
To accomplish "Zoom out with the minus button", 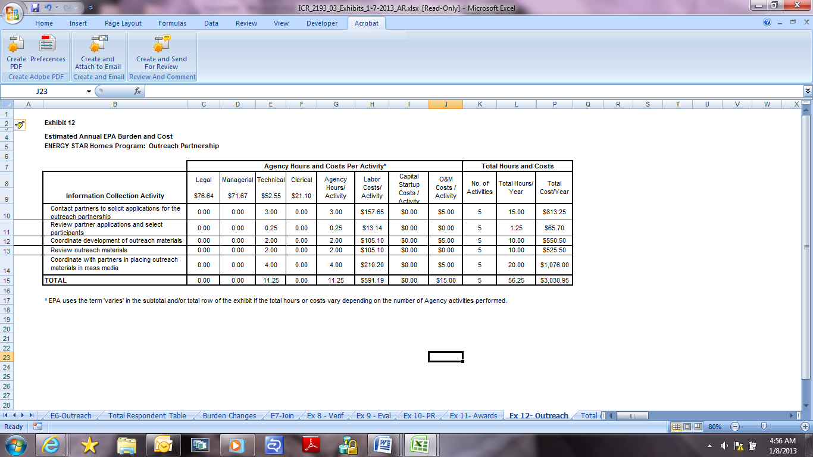I will 734,427.
